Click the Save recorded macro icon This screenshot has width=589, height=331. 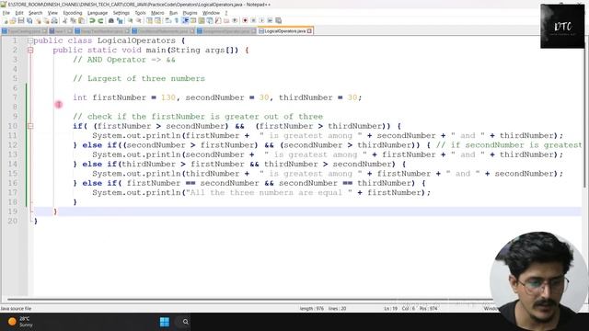278,20
